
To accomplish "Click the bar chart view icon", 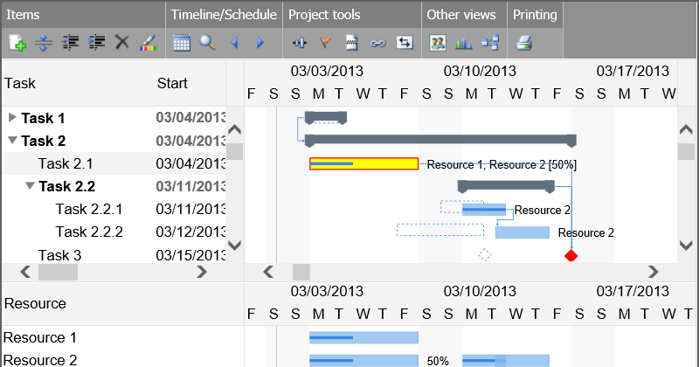I will pyautogui.click(x=464, y=42).
